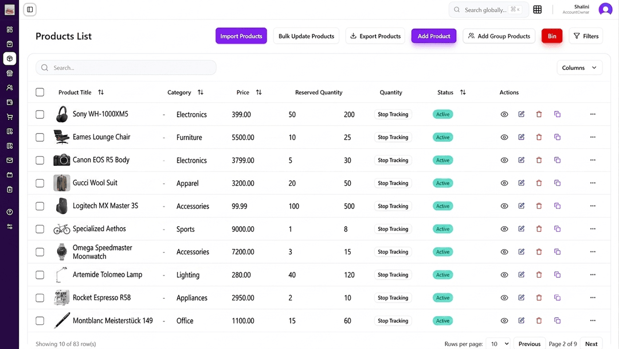Edit the Gucci Wool Suit product
This screenshot has height=349, width=619.
[x=522, y=183]
